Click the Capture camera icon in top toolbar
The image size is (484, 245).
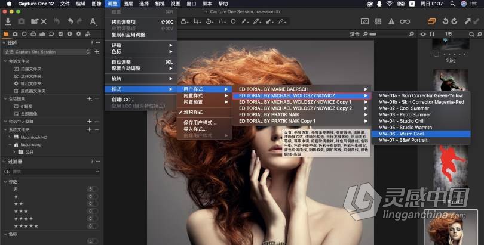[22, 21]
